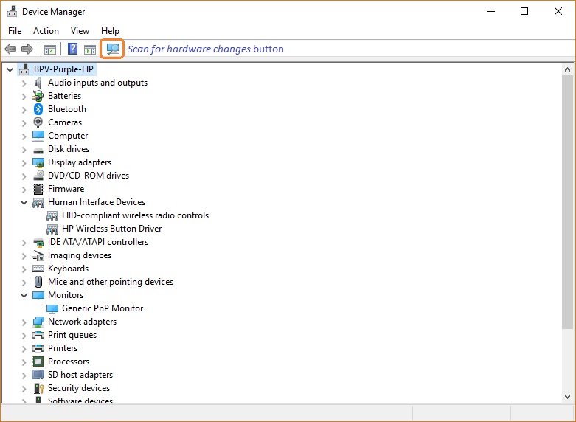Click the Print queues printer icon

pos(38,335)
